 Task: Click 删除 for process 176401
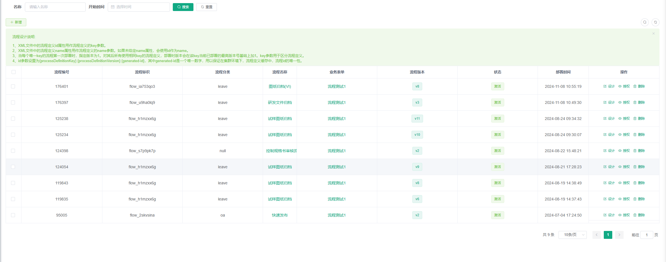[639, 86]
